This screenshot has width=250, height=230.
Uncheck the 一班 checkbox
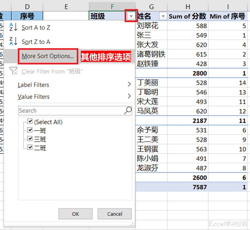(x=30, y=130)
